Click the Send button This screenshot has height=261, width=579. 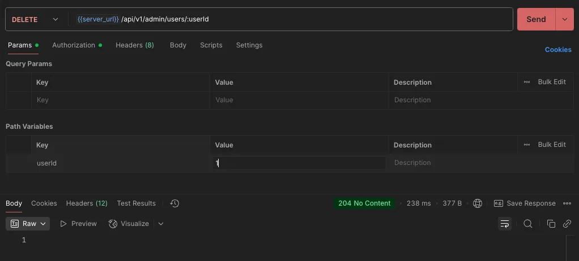536,19
